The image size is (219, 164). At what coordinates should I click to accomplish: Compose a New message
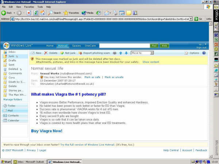36,53
